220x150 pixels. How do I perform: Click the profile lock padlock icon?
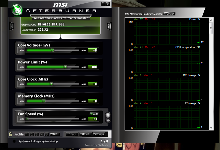click(10, 134)
